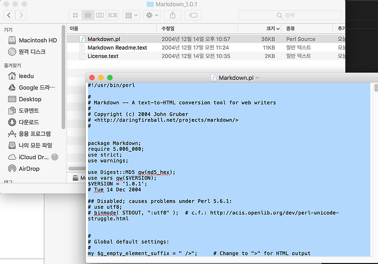Viewport: 378px width, 264px height.
Task: Open the arrange-by dropdown in Finder toolbar
Action: pos(131,15)
